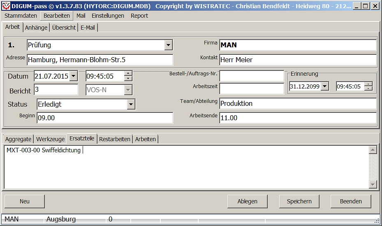This screenshot has height=226, width=382.
Task: Click the DIGUM-pass app icon in title bar
Action: pos(6,6)
